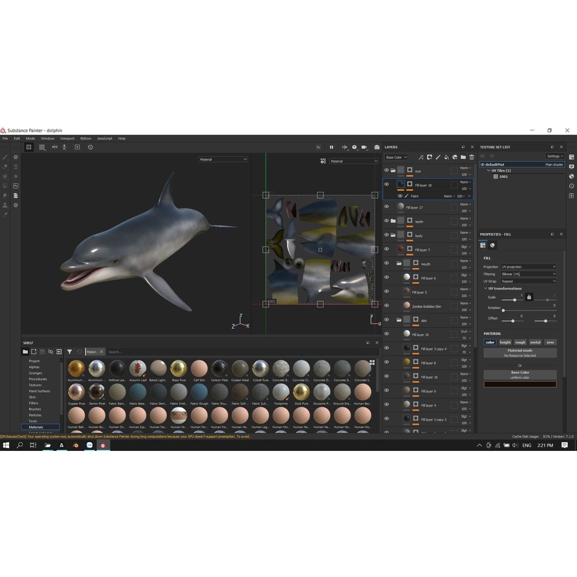This screenshot has height=577, width=577.
Task: Add a fill layer with bucket icon
Action: click(446, 157)
